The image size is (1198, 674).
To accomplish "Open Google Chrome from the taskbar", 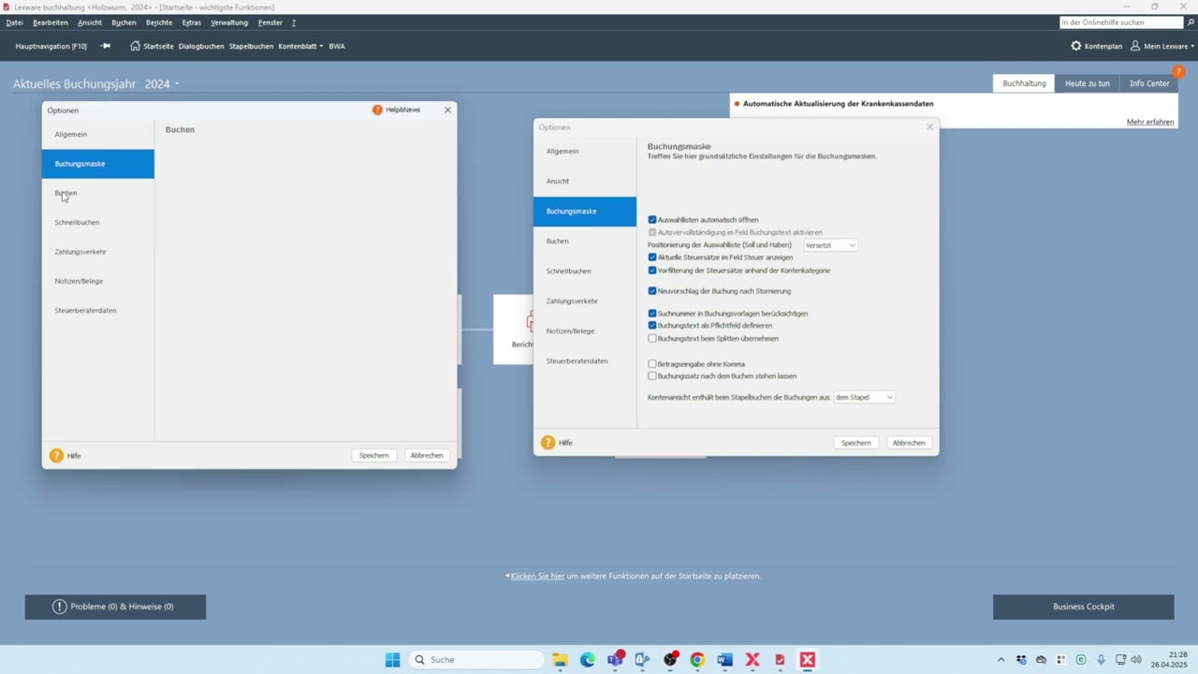I will click(697, 660).
